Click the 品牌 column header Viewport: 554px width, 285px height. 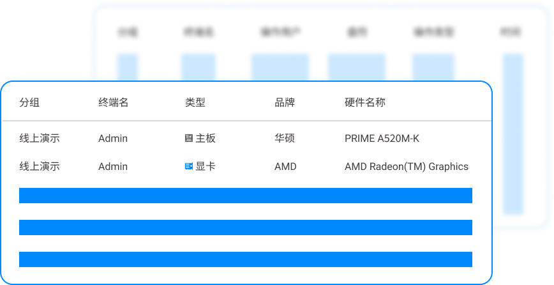pyautogui.click(x=285, y=102)
